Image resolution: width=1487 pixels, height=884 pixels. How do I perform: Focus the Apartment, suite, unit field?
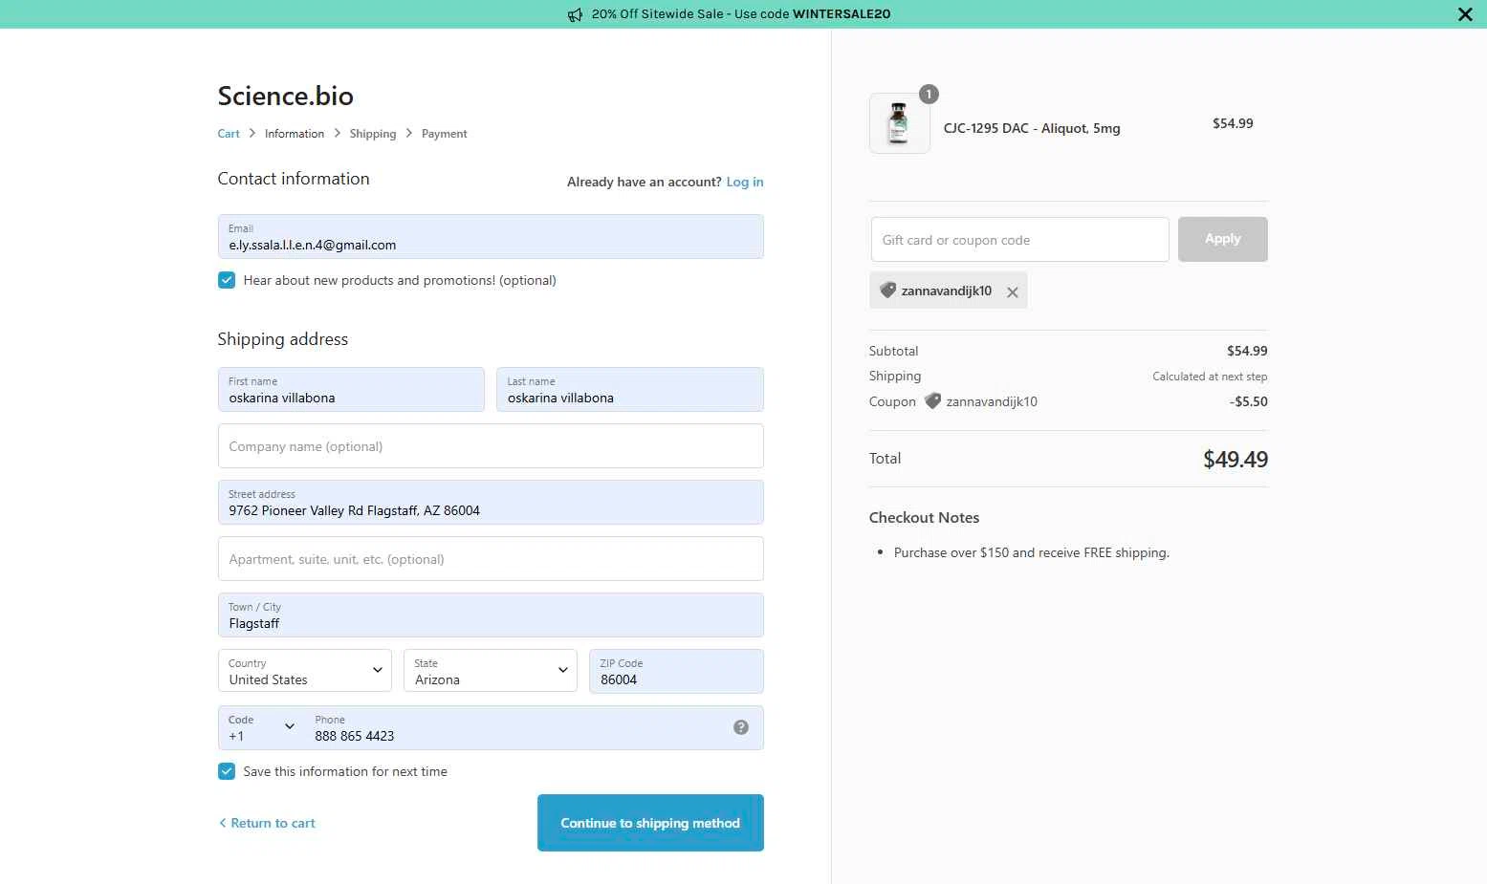pyautogui.click(x=491, y=558)
